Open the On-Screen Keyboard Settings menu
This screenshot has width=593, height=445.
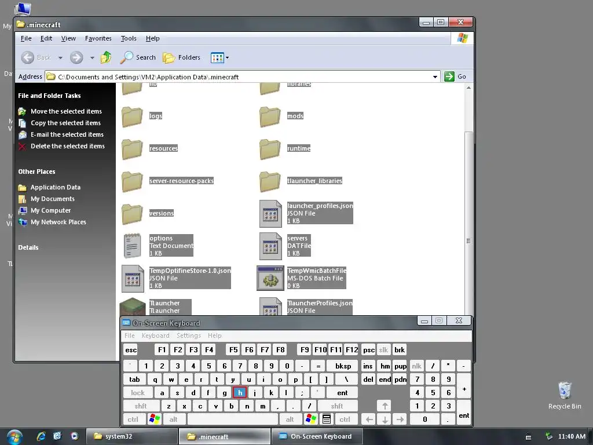point(189,335)
